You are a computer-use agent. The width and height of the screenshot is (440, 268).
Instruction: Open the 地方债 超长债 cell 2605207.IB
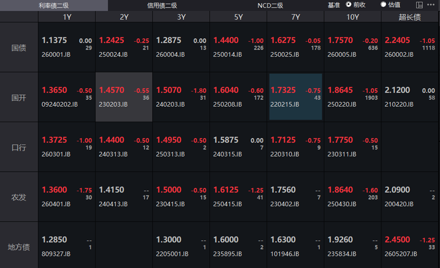click(x=410, y=247)
